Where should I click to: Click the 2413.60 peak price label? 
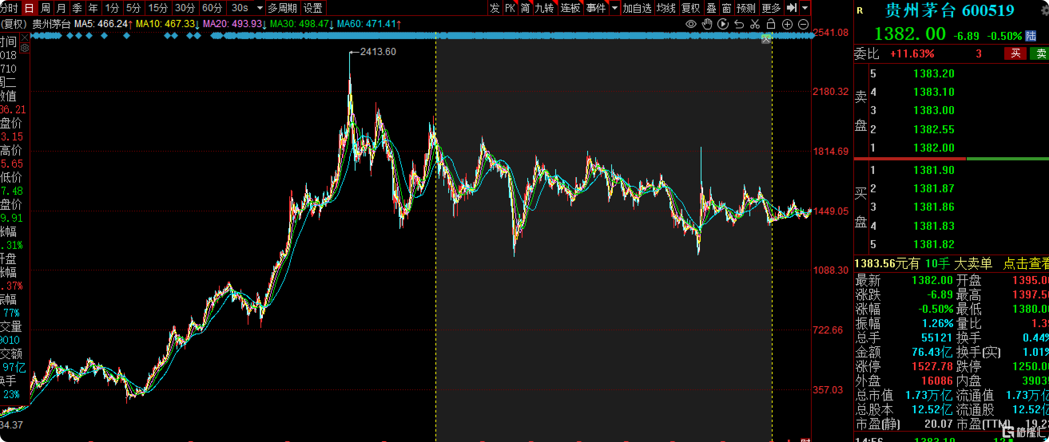tap(378, 51)
